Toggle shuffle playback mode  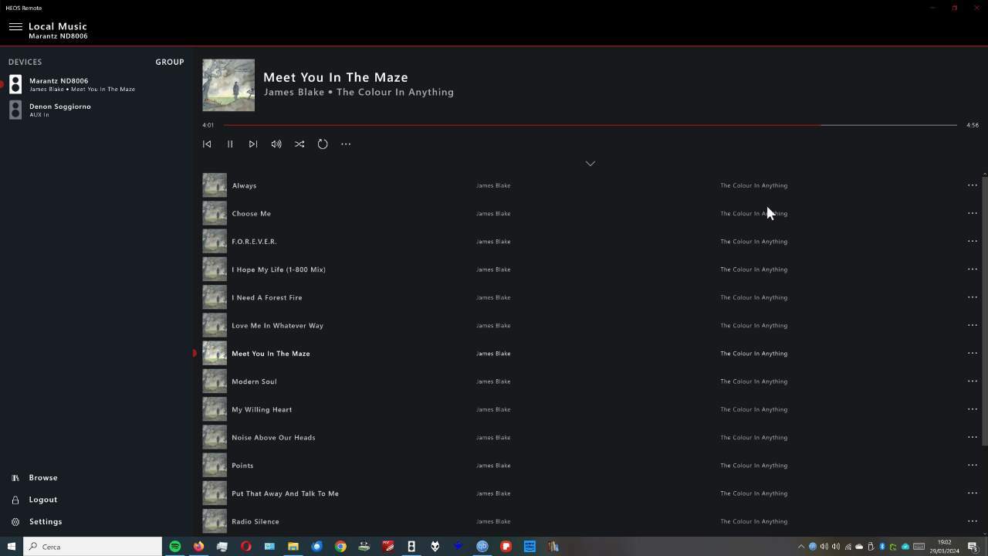point(299,144)
